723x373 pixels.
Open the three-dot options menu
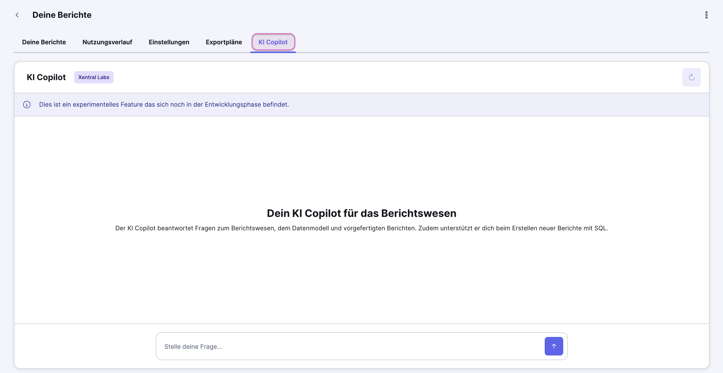[706, 15]
